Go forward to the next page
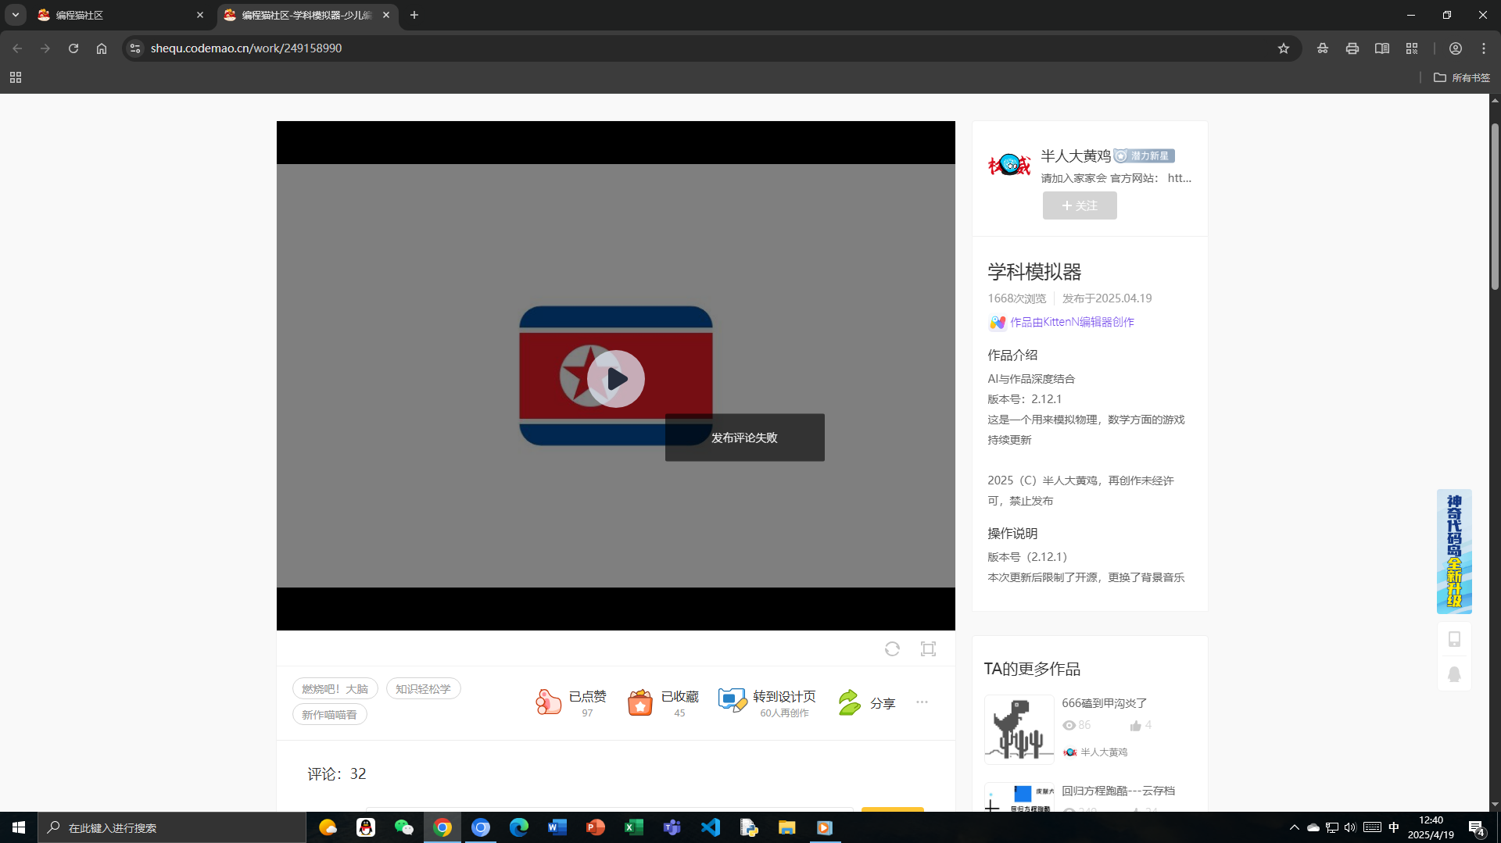1501x843 pixels. (45, 48)
